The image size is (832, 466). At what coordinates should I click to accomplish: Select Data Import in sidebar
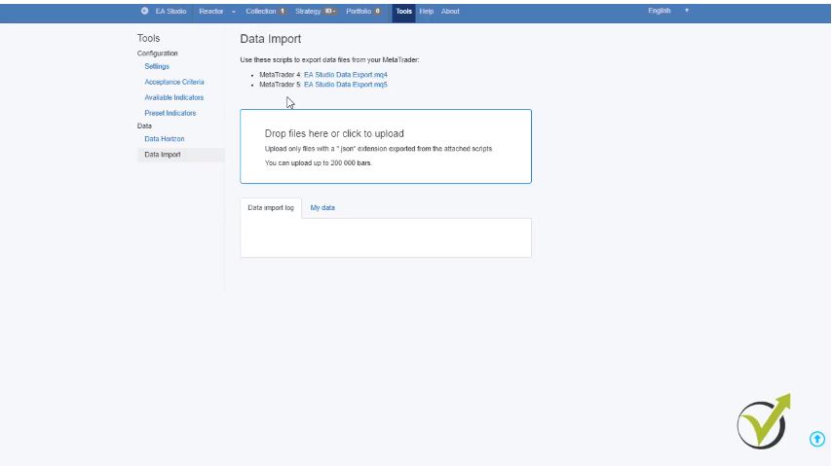tap(180, 155)
